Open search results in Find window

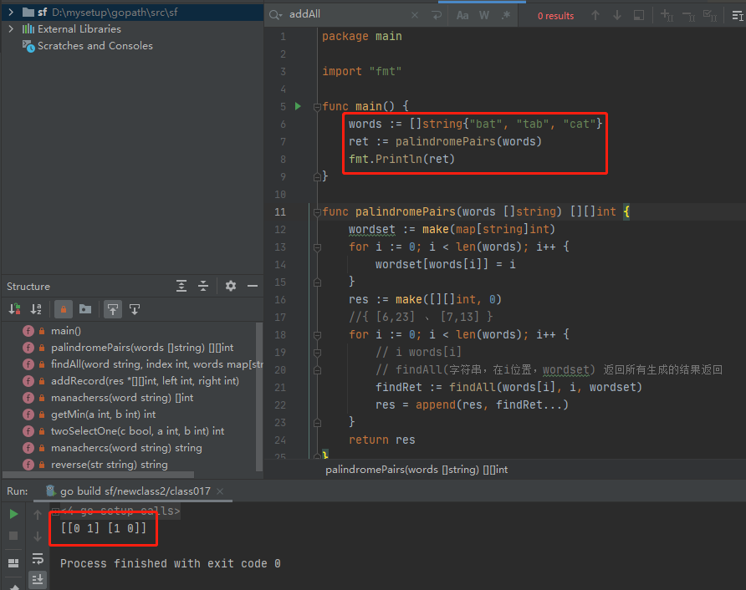pos(639,15)
